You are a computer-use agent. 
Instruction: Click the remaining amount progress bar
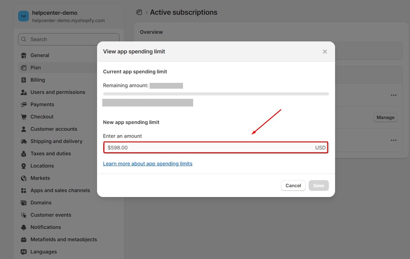click(216, 94)
